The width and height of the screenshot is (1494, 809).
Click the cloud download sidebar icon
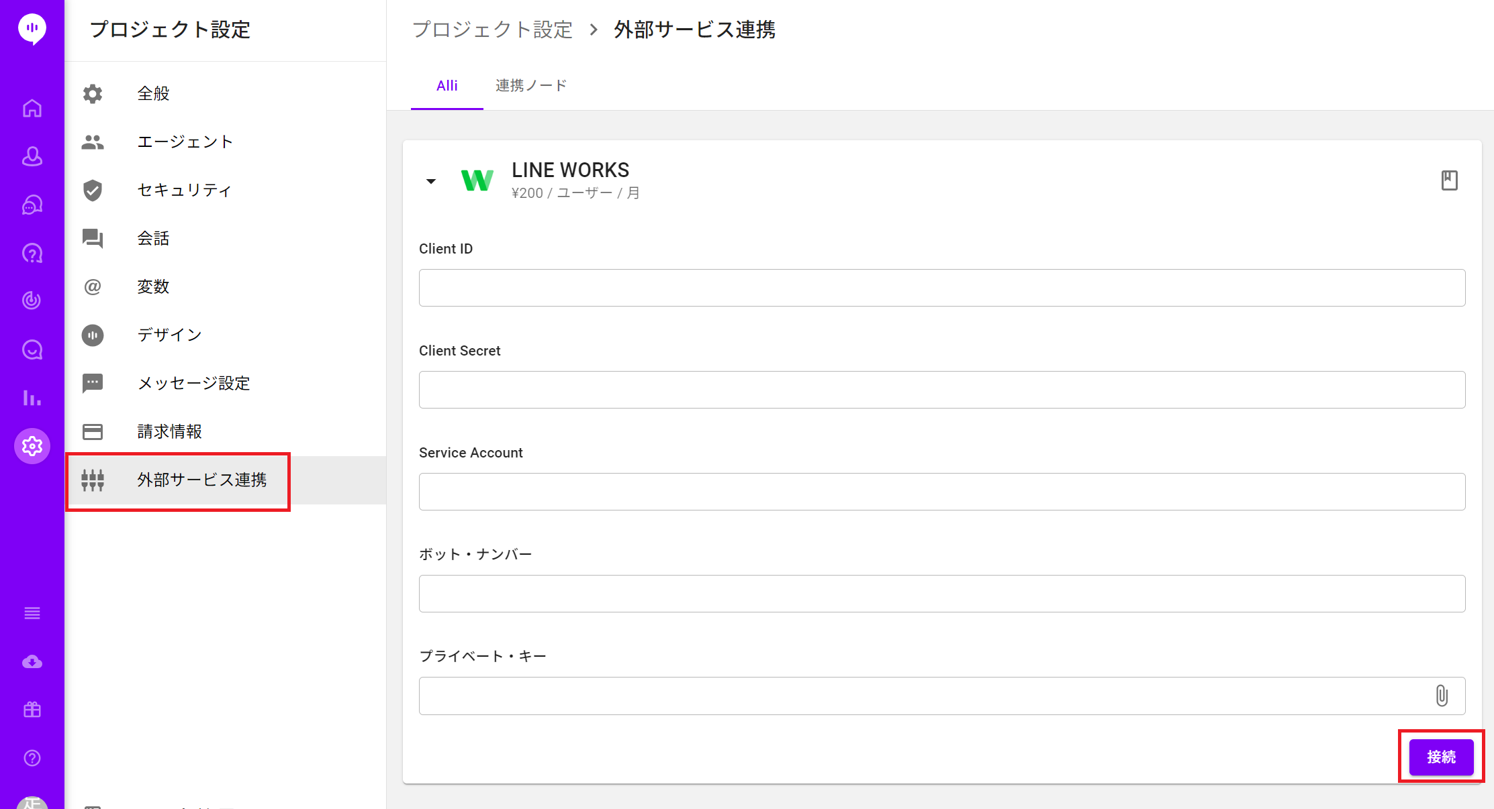point(32,662)
